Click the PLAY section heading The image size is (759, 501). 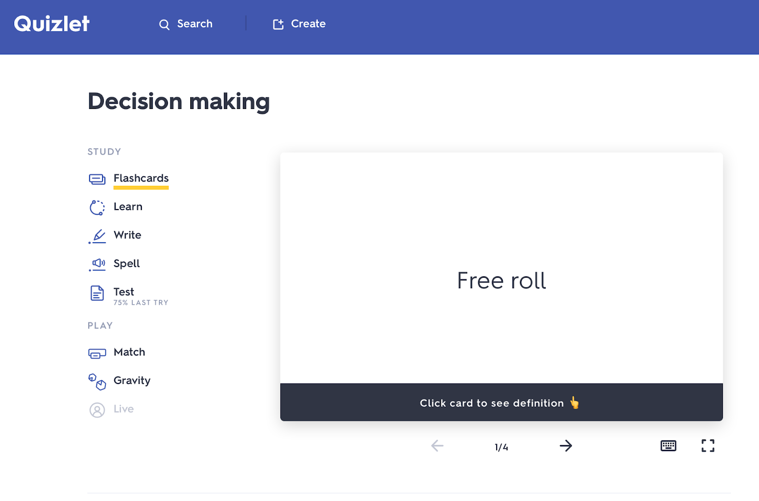tap(100, 326)
